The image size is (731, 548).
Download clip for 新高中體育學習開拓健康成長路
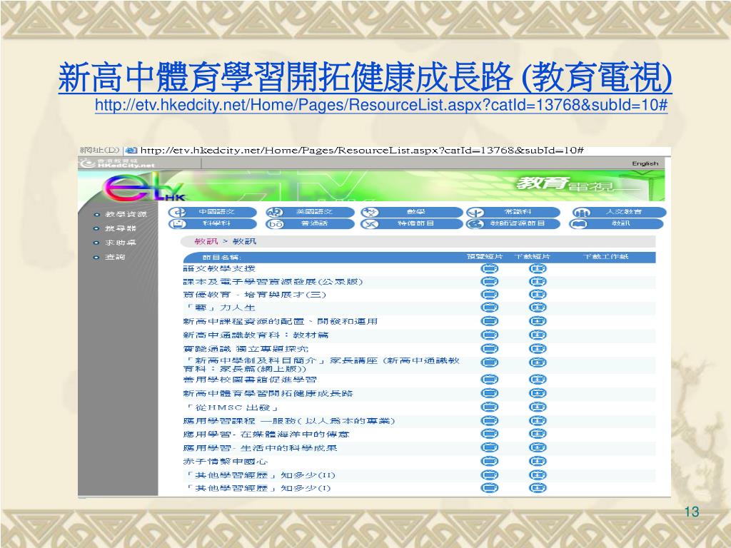click(538, 393)
